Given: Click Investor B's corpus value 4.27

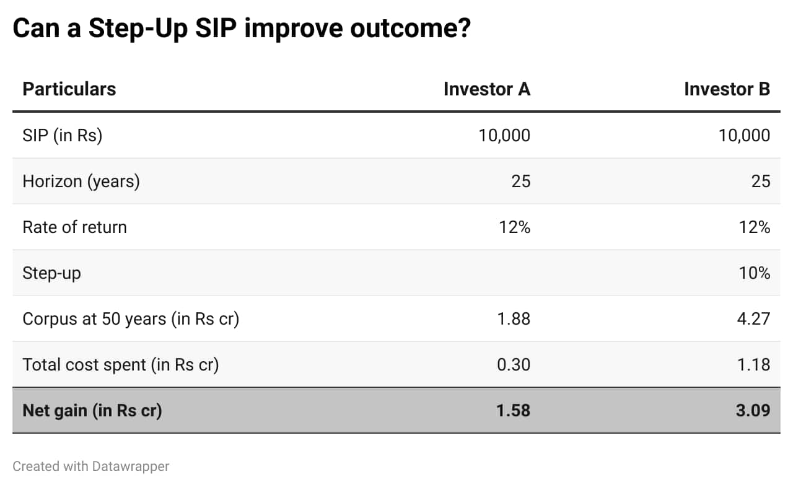Looking at the screenshot, I should (753, 318).
